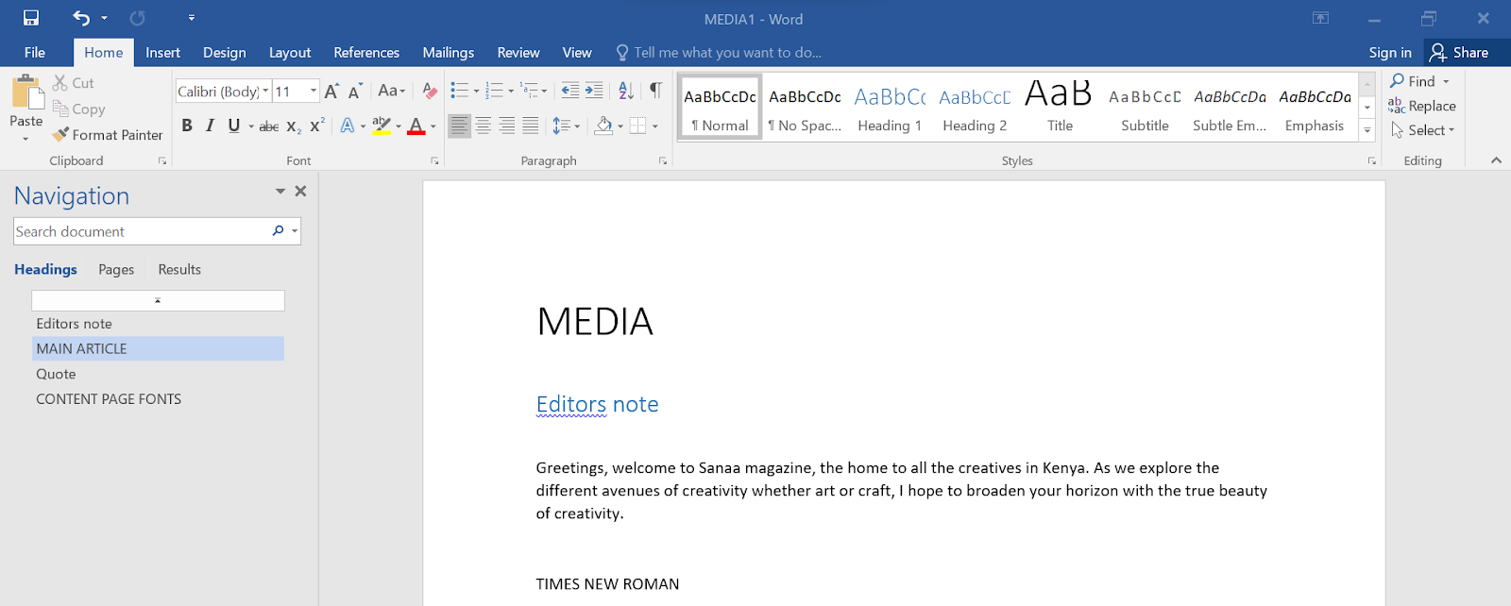The image size is (1511, 606).
Task: Open the File tab
Action: point(35,53)
